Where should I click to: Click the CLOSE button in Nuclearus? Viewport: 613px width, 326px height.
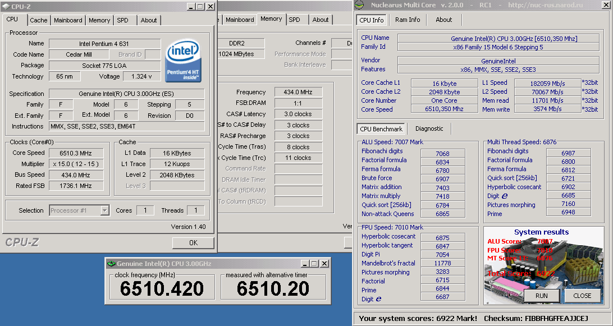(x=582, y=296)
